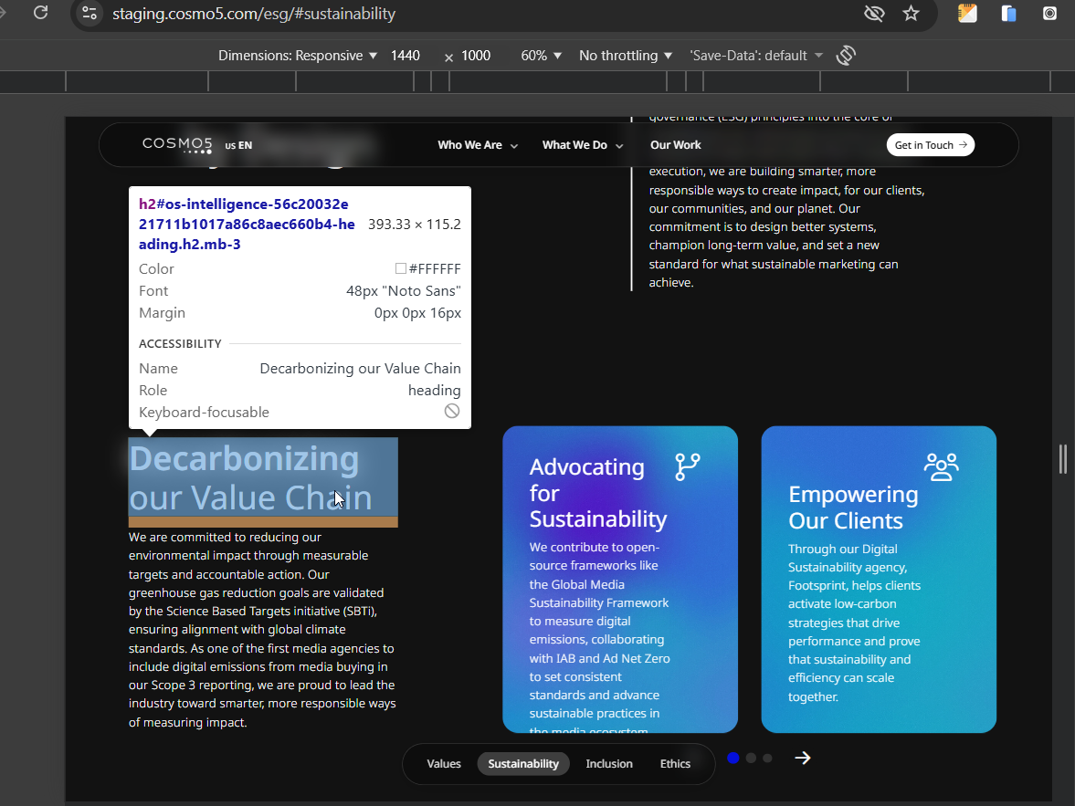Click the yellow notes extension icon
The image size is (1075, 806).
(x=967, y=14)
